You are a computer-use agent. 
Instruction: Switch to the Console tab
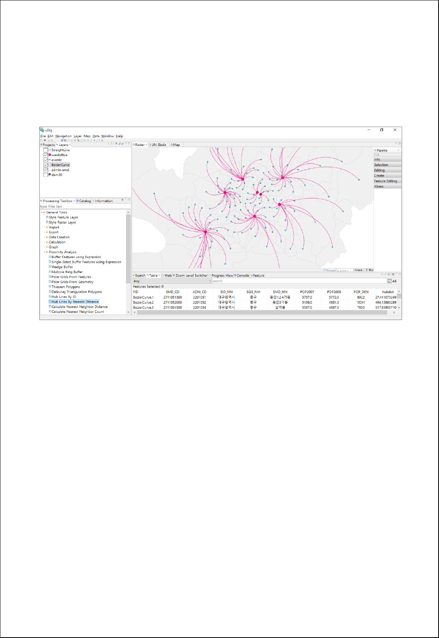(x=242, y=275)
